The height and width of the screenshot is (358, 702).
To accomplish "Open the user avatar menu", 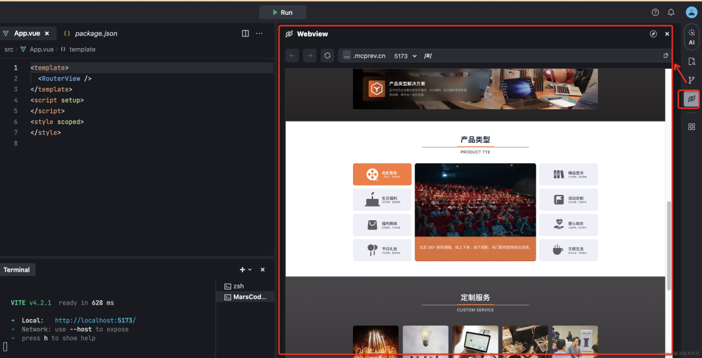I will [691, 12].
